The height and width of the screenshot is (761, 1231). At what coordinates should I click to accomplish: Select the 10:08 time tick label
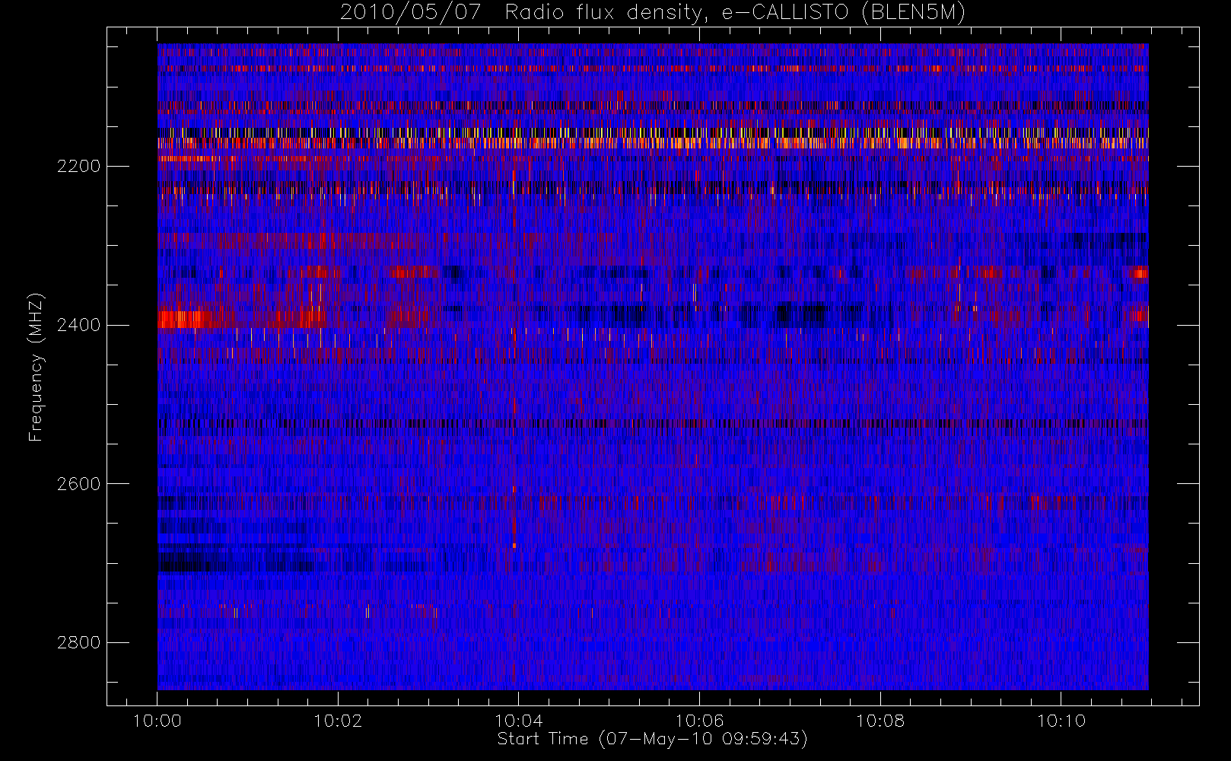coord(880,721)
